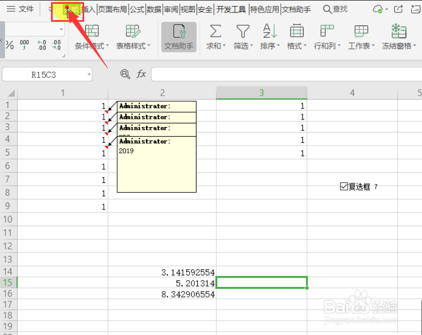The width and height of the screenshot is (422, 335).
Task: Click the 条件格式 icon
Action: point(92,31)
